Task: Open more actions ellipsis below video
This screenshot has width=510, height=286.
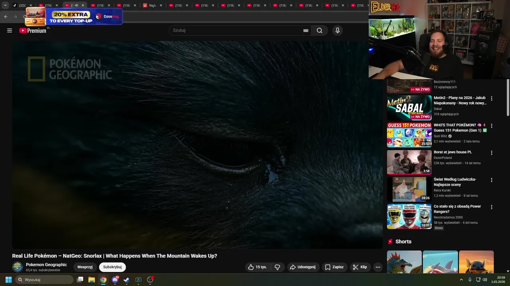Action: tap(378, 267)
